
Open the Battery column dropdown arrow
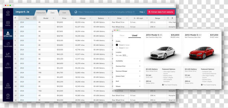click(109, 18)
